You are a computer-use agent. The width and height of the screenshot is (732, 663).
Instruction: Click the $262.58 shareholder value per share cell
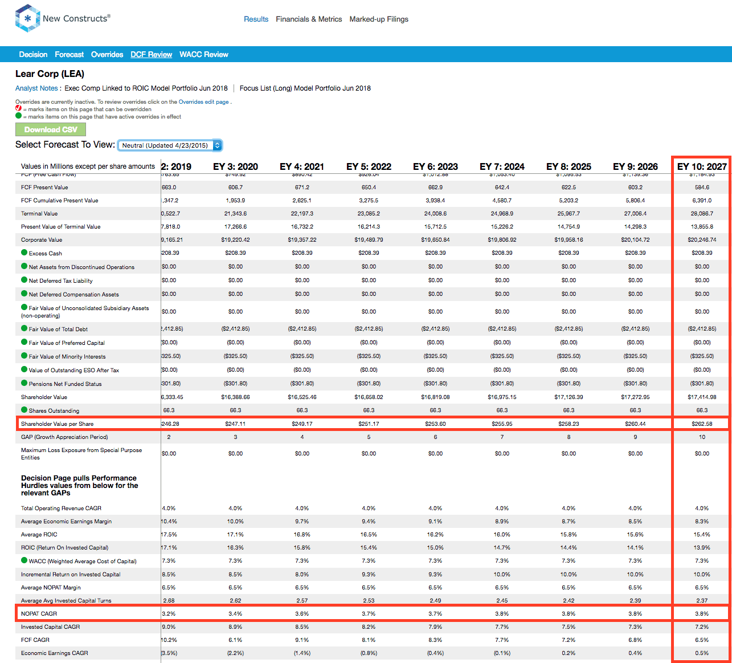(x=702, y=424)
